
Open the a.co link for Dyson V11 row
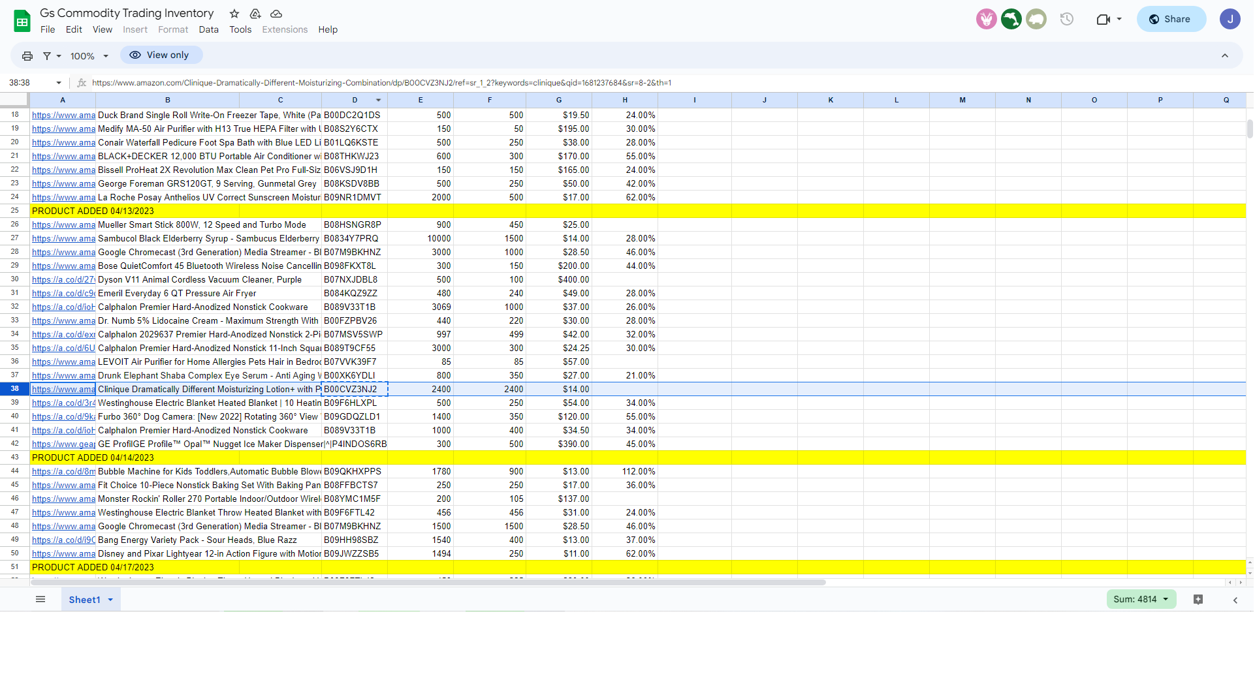[x=63, y=279]
